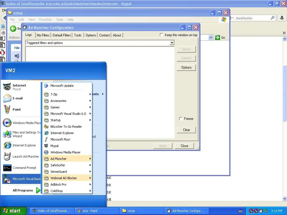The height and width of the screenshot is (215, 287).
Task: Open Microsoft Update in programs list
Action: coord(67,86)
